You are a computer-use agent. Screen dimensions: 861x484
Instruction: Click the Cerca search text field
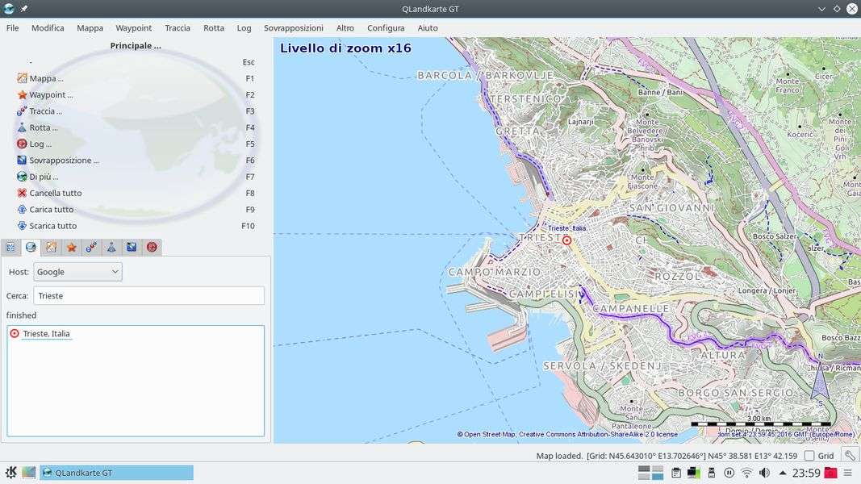[148, 295]
